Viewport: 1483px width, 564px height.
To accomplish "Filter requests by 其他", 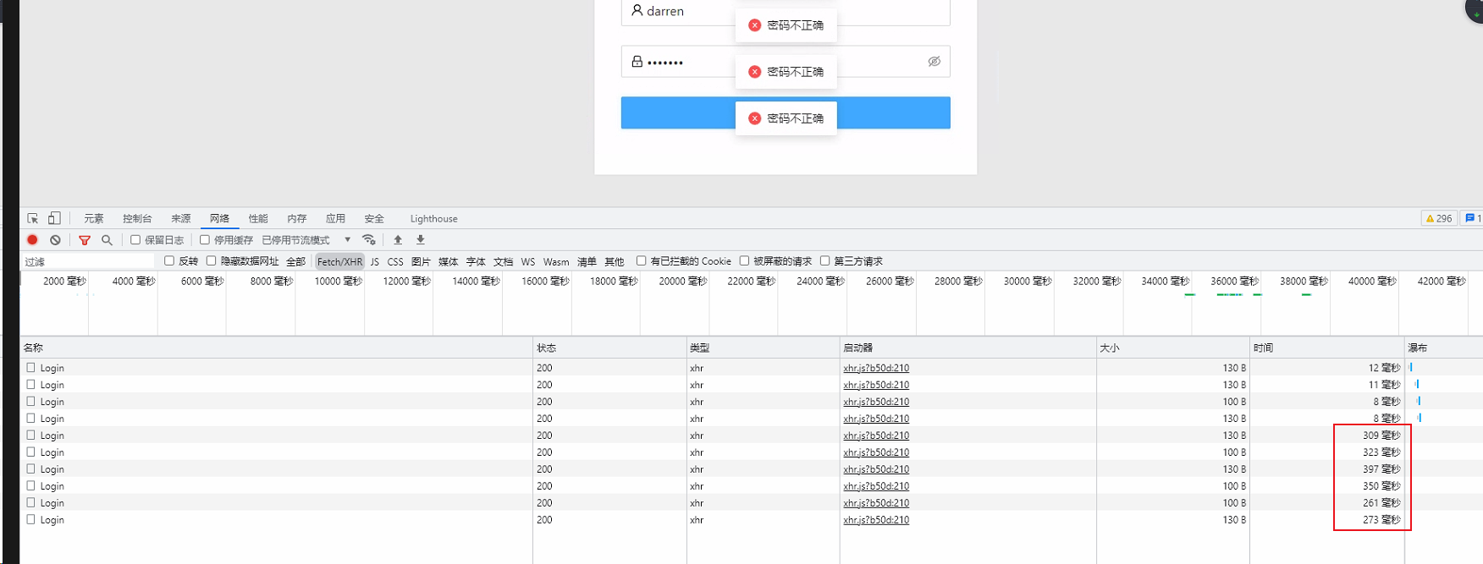I will click(x=615, y=261).
